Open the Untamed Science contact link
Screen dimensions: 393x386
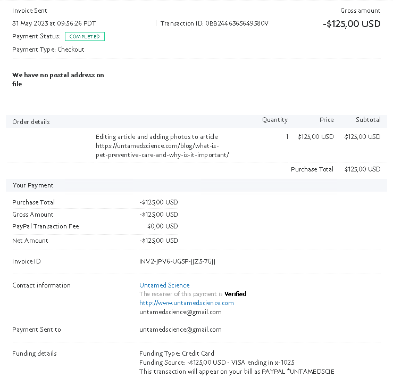tap(164, 285)
